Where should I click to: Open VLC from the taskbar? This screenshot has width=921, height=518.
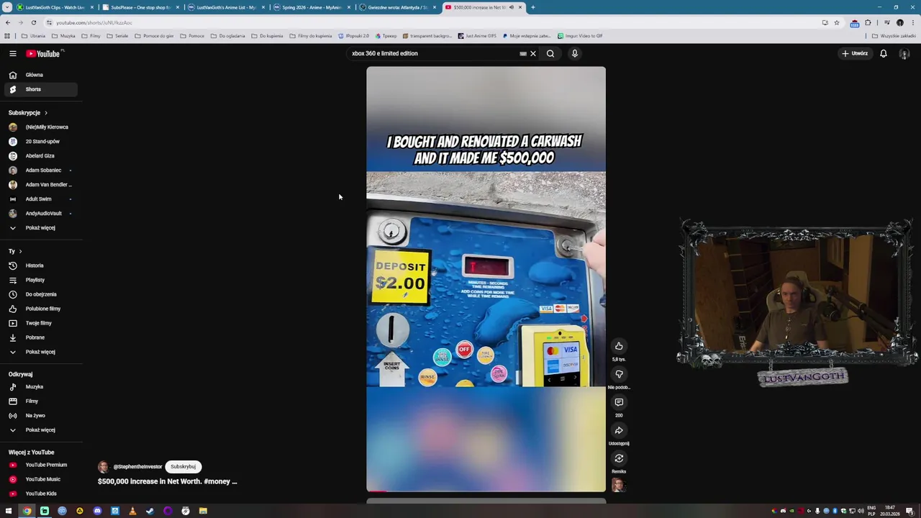tap(132, 511)
